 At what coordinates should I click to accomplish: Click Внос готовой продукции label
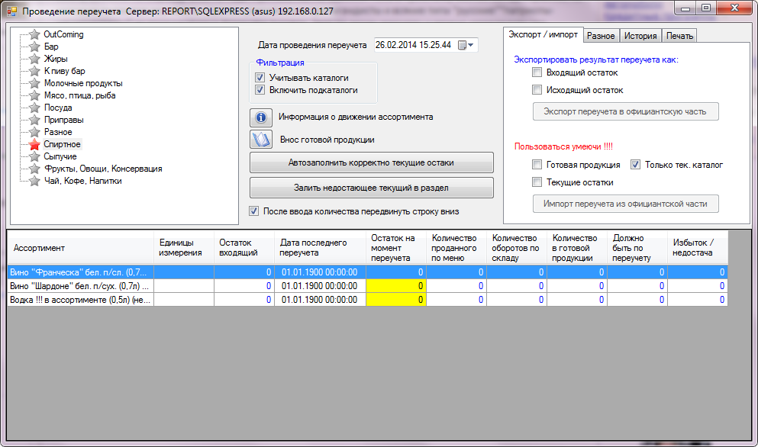pyautogui.click(x=327, y=140)
